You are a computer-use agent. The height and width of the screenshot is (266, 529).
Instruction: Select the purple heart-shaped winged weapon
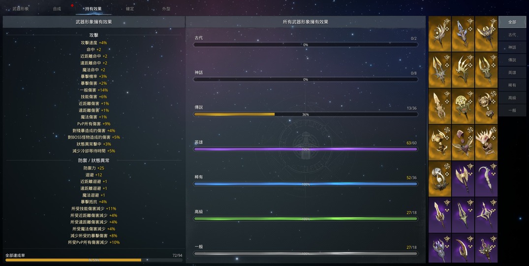(463, 142)
